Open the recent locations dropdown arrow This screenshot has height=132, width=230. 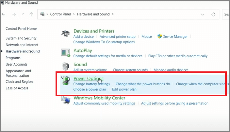pyautogui.click(x=23, y=14)
